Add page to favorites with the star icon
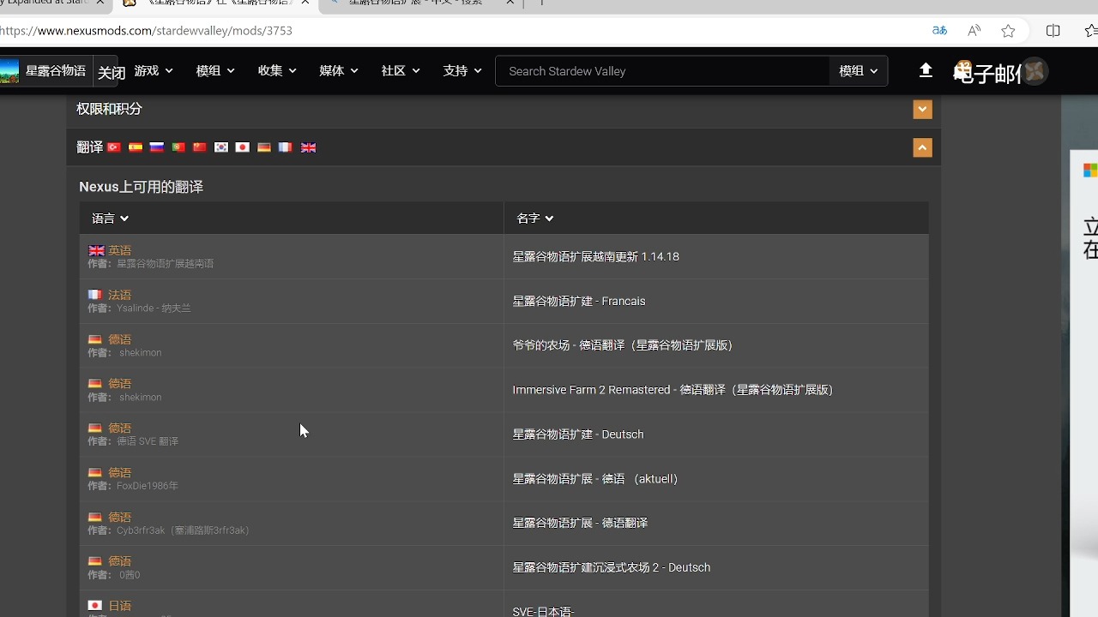Screen dimensions: 1098x617 [1008, 31]
